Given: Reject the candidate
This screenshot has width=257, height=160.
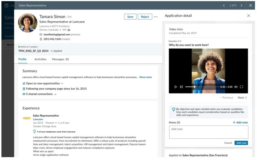Looking at the screenshot, I should point(145,17).
